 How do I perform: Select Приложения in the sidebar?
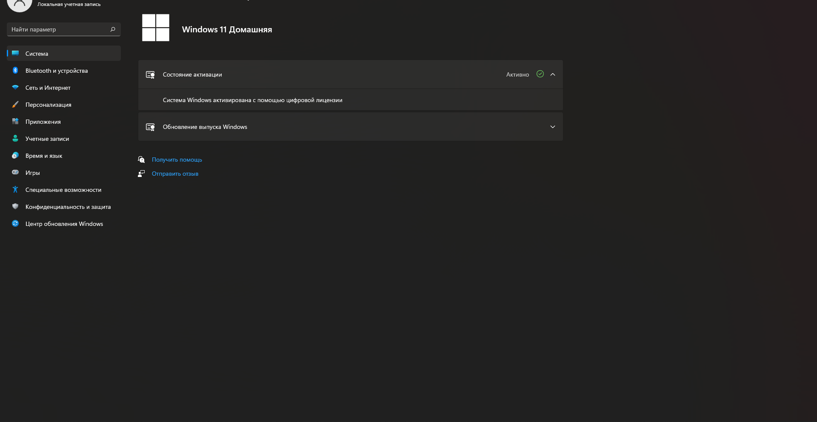point(64,121)
